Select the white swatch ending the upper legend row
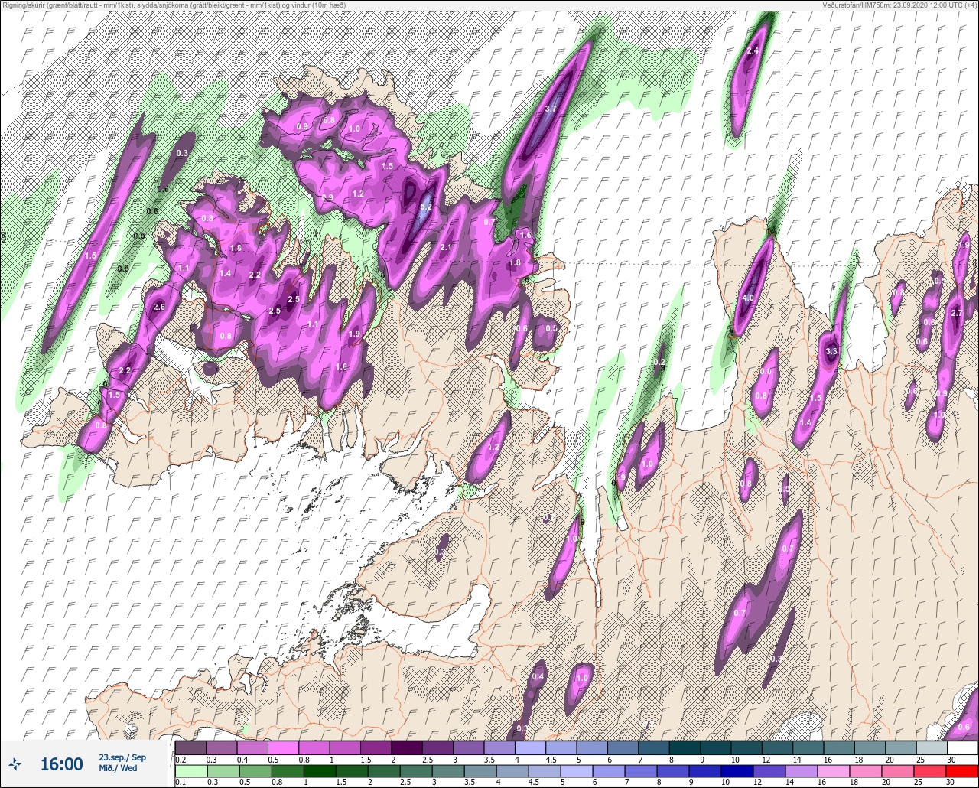This screenshot has width=979, height=788. pos(962,747)
